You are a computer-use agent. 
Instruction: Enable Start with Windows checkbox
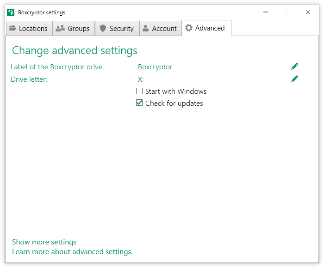pyautogui.click(x=139, y=91)
